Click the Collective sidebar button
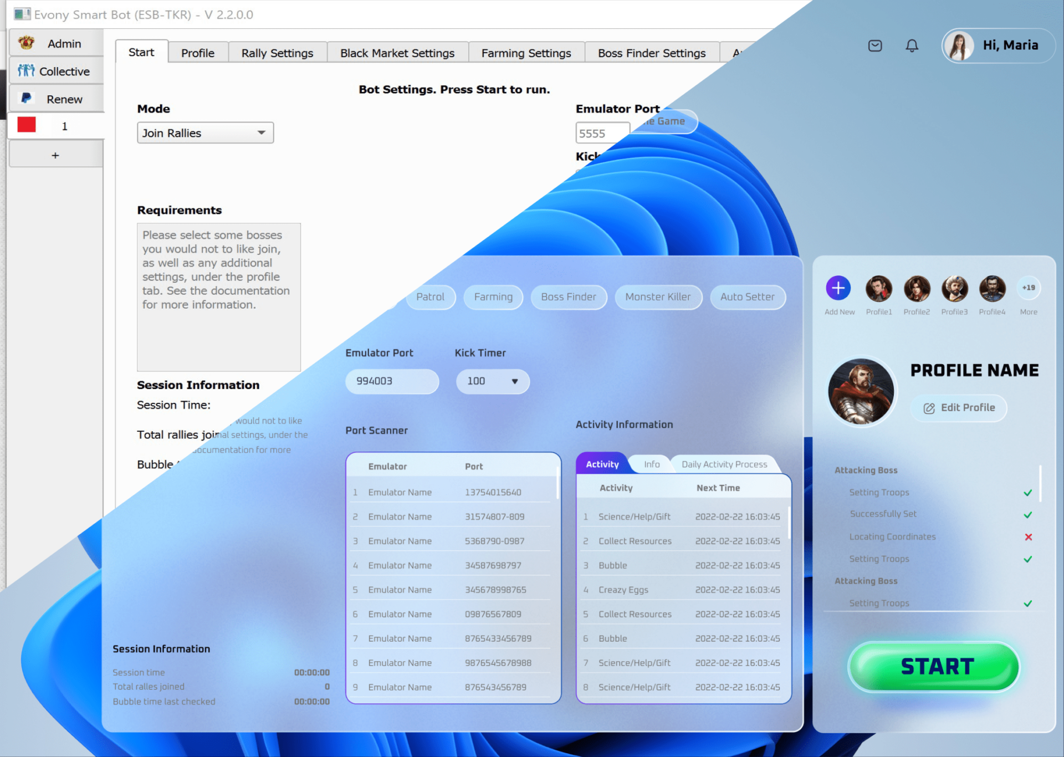This screenshot has width=1064, height=757. click(56, 70)
